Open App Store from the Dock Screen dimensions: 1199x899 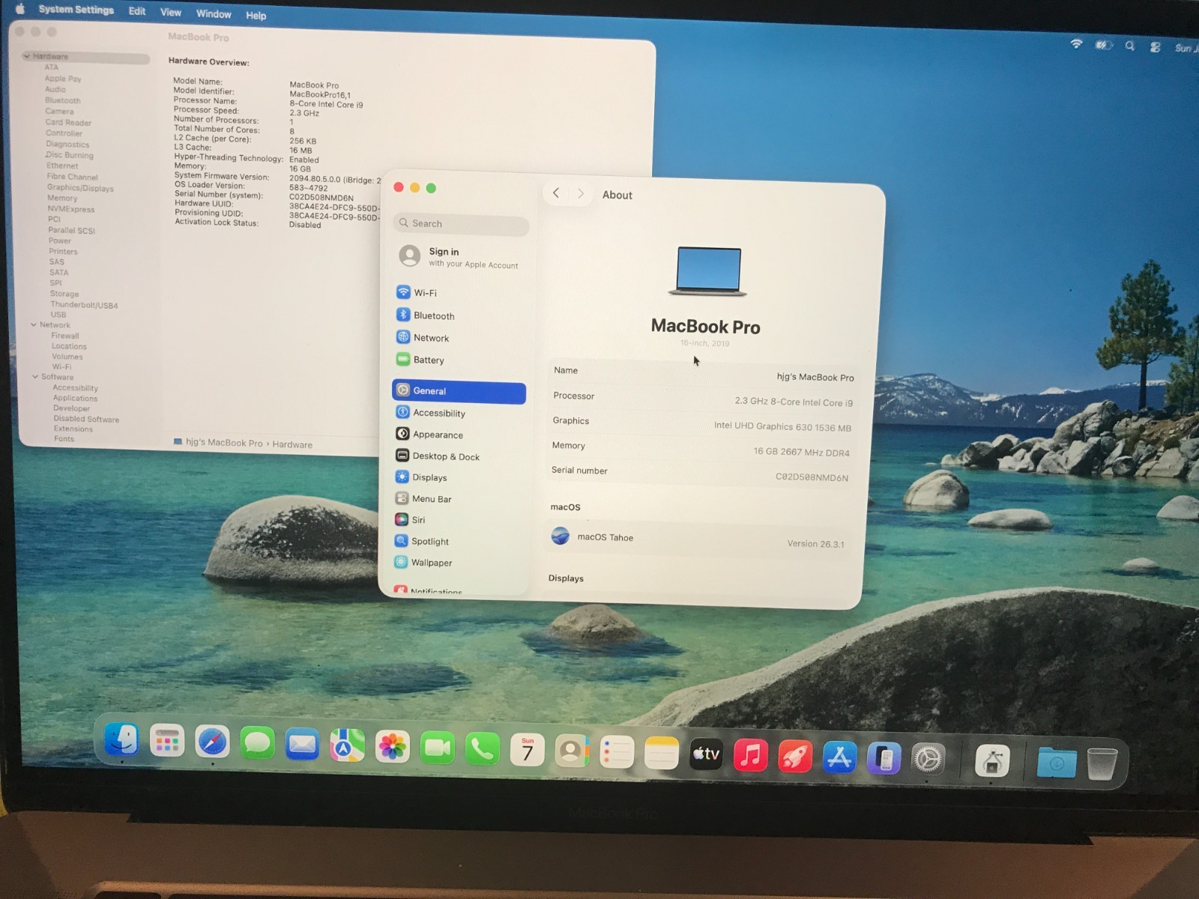839,757
